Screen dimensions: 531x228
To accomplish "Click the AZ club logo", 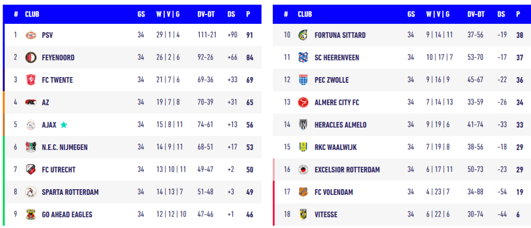I will tap(31, 102).
